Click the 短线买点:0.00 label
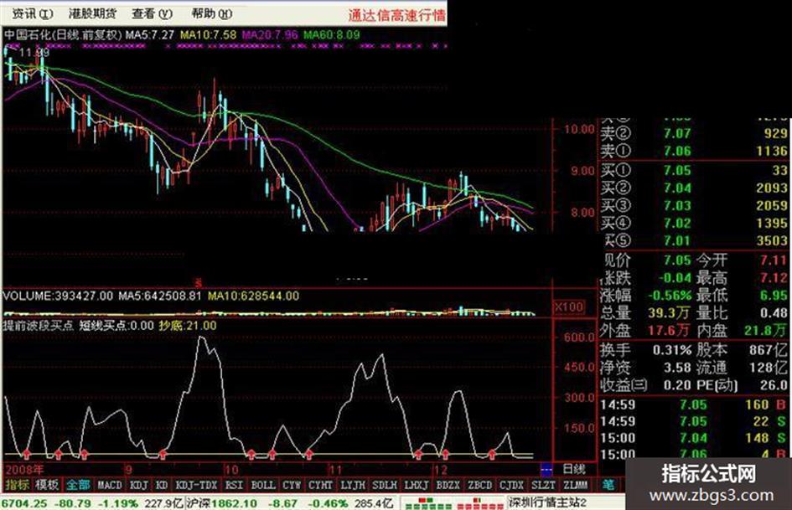Screen dimensions: 792x510 tap(116, 326)
